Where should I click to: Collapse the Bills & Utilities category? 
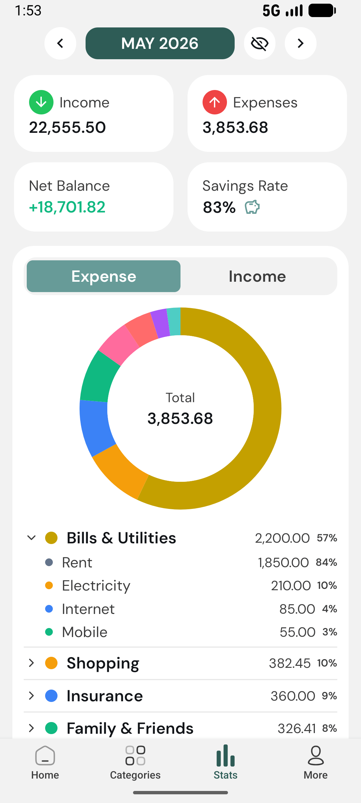[31, 538]
